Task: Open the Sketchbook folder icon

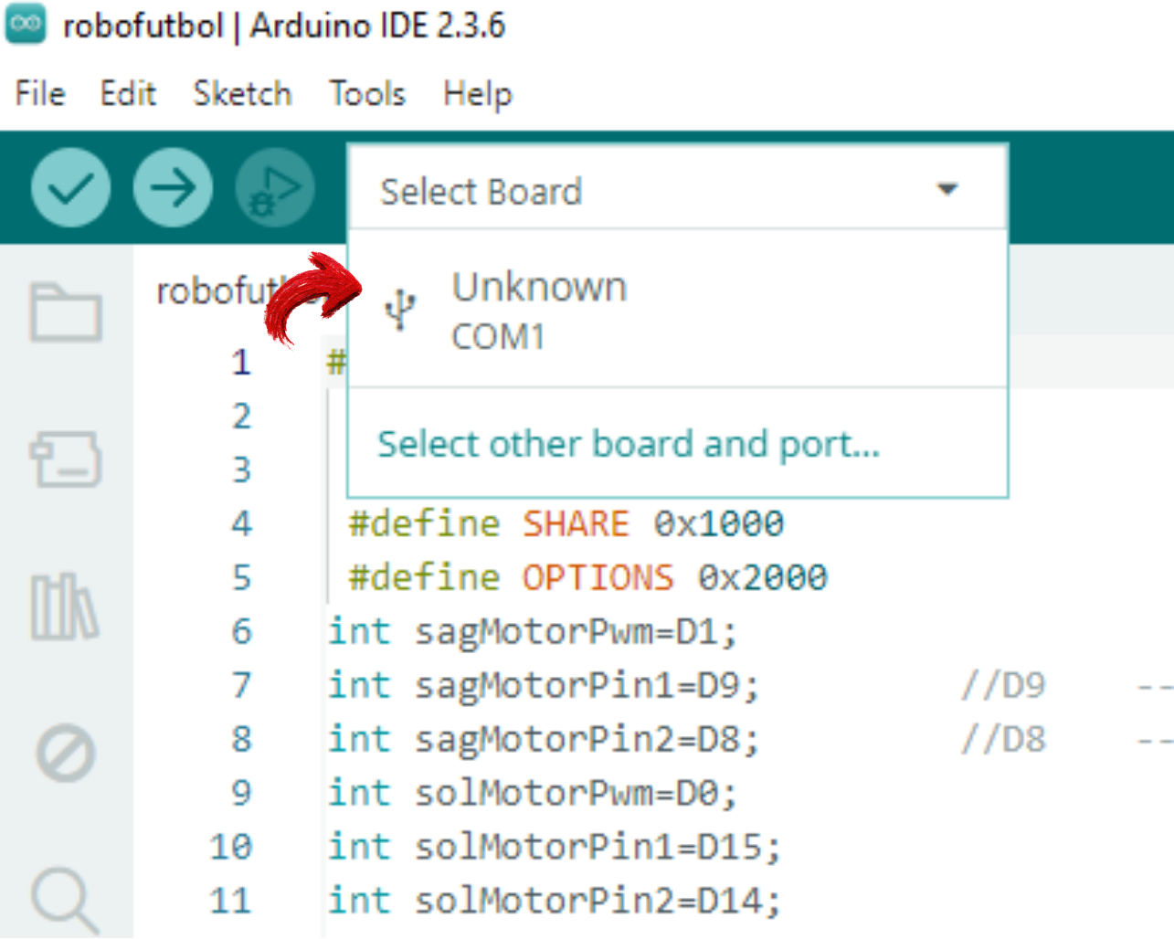Action: (x=65, y=312)
